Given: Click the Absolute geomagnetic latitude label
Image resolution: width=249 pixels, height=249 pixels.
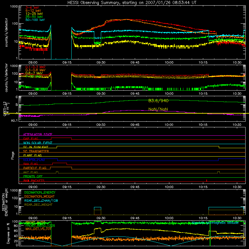Looking at the screenshot, I should [215, 223].
